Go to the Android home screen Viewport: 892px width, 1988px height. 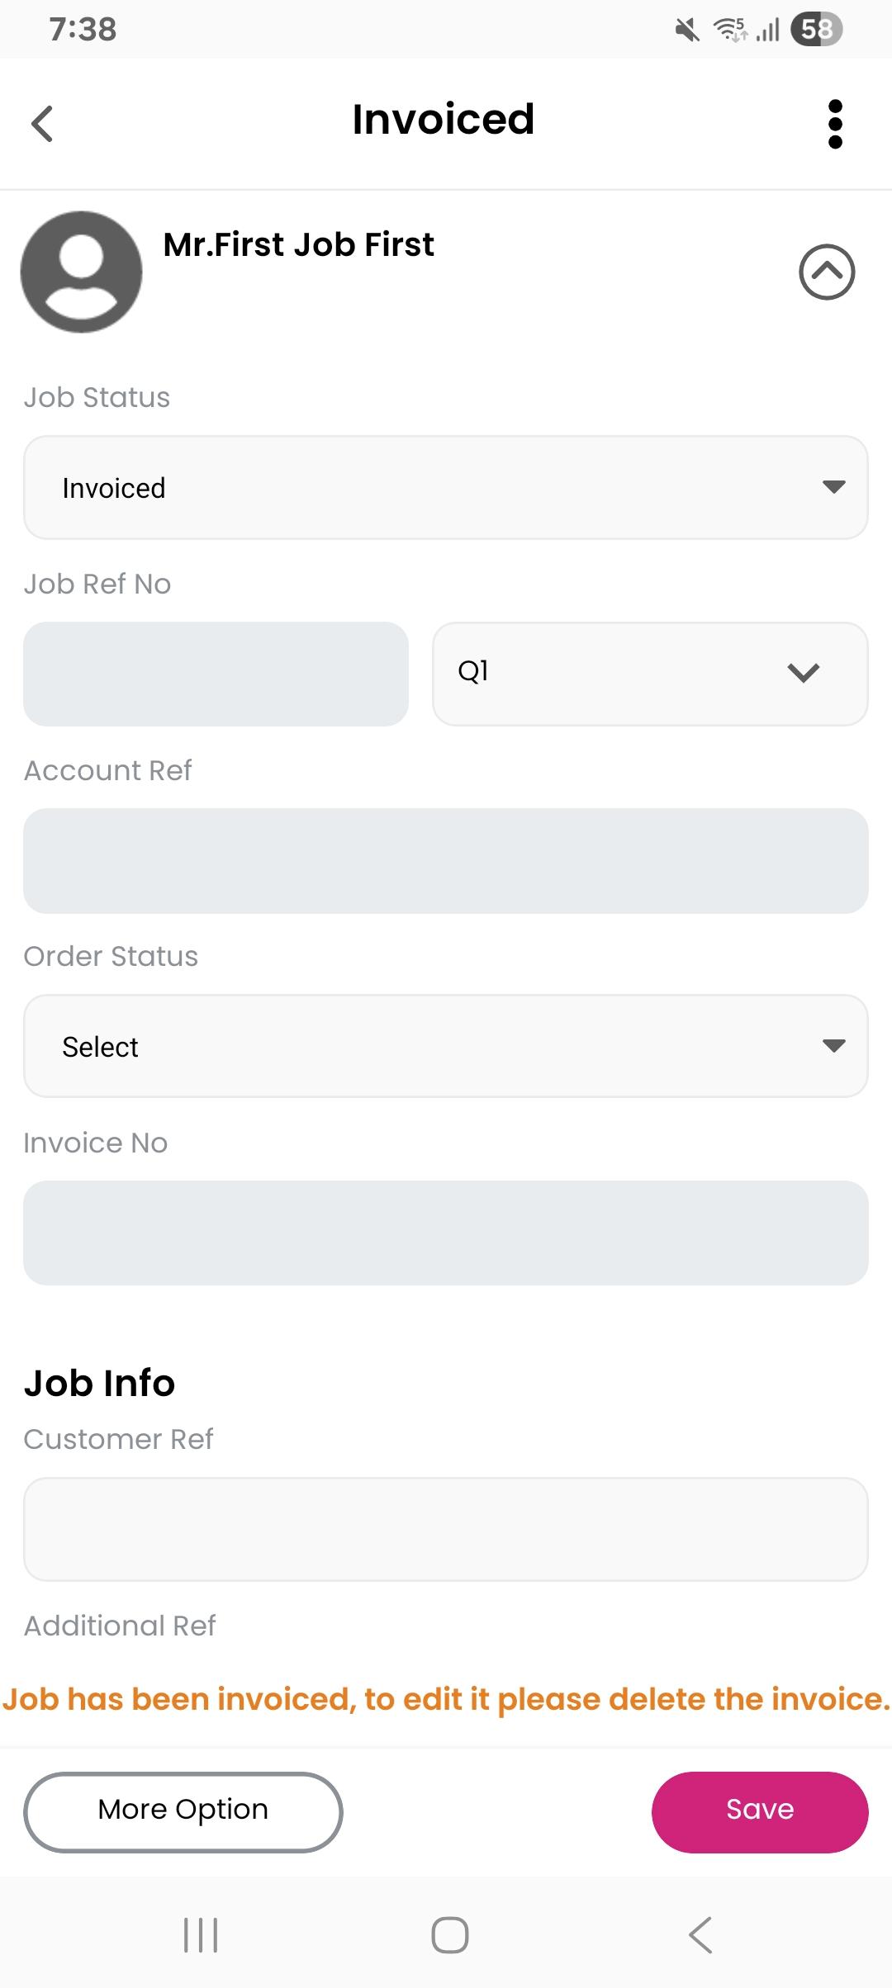[x=449, y=1934]
